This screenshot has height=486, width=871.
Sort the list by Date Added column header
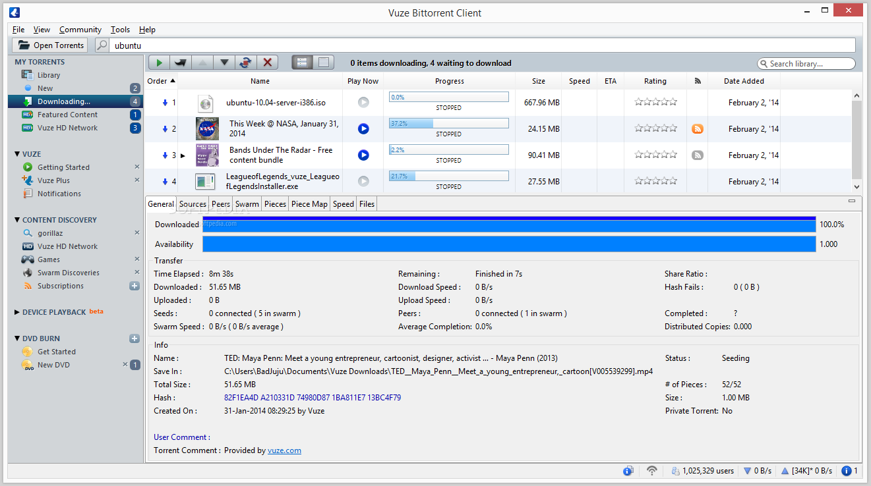point(744,81)
